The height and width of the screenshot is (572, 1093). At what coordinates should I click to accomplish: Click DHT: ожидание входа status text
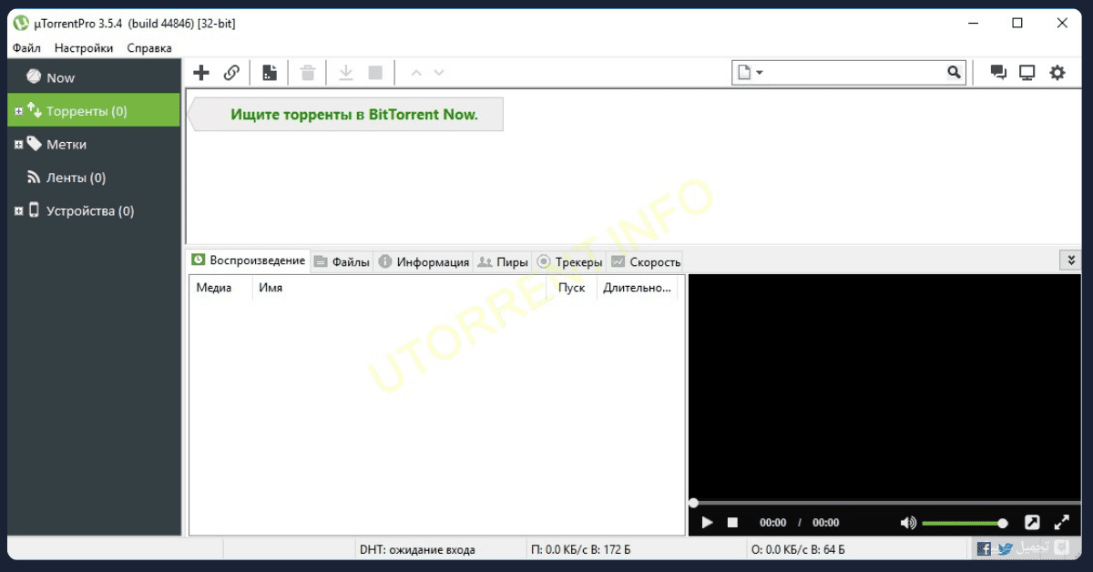pos(417,549)
